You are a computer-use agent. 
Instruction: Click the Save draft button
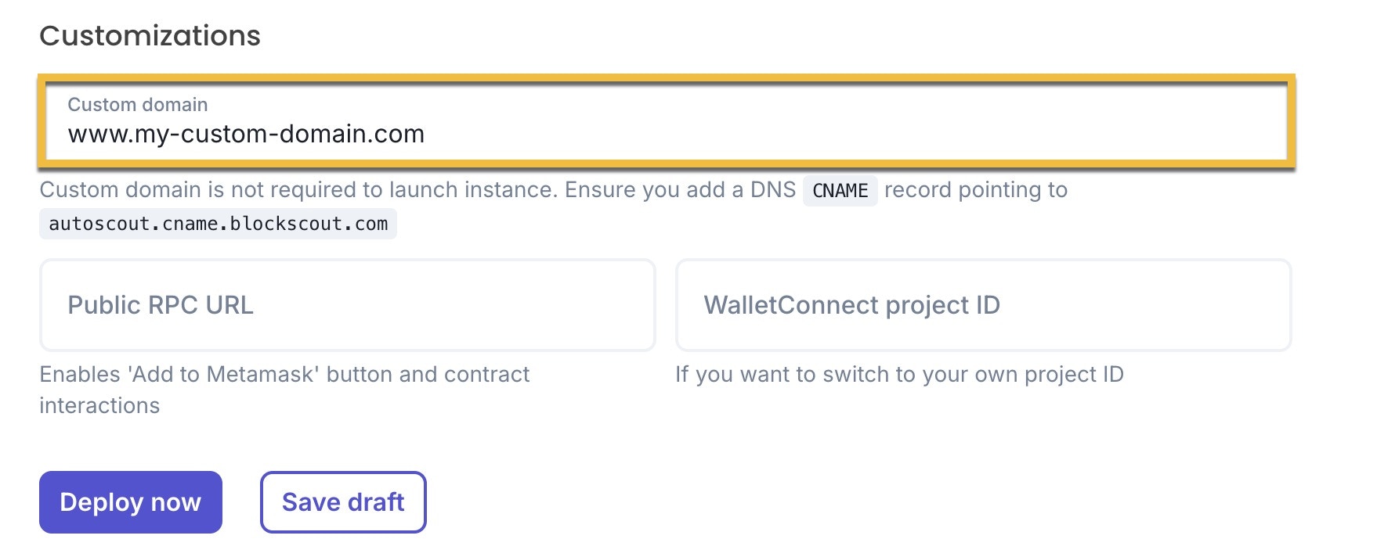343,502
